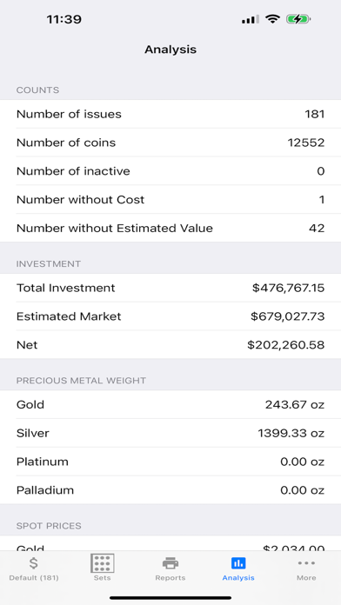The width and height of the screenshot is (341, 605).
Task: Tap the Net $202,260.58 row
Action: [170, 344]
